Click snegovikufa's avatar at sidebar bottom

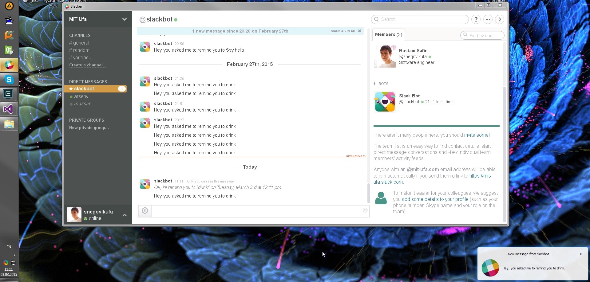tap(74, 214)
